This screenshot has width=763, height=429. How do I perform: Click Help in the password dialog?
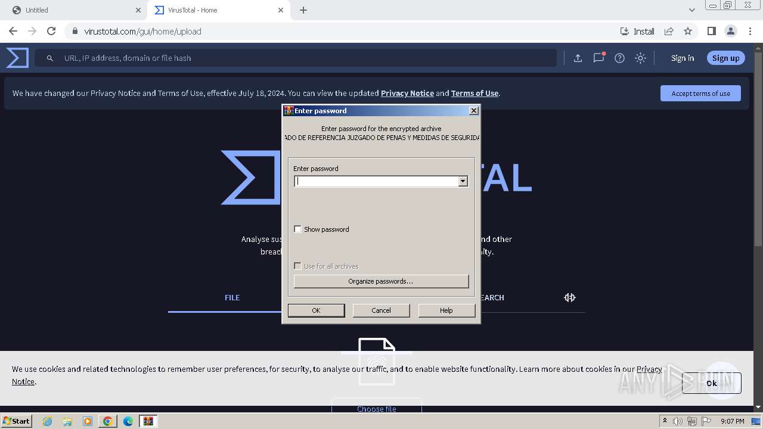(x=446, y=310)
